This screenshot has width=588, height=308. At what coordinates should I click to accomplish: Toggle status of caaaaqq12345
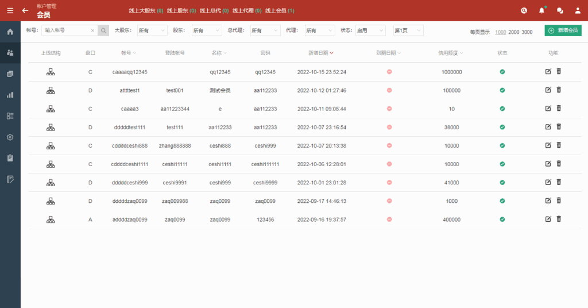502,72
